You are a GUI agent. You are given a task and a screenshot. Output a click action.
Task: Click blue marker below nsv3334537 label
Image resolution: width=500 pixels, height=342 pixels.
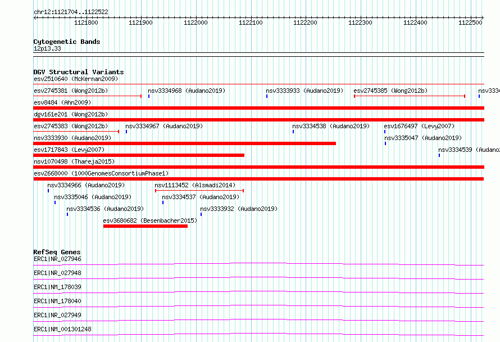click(163, 202)
